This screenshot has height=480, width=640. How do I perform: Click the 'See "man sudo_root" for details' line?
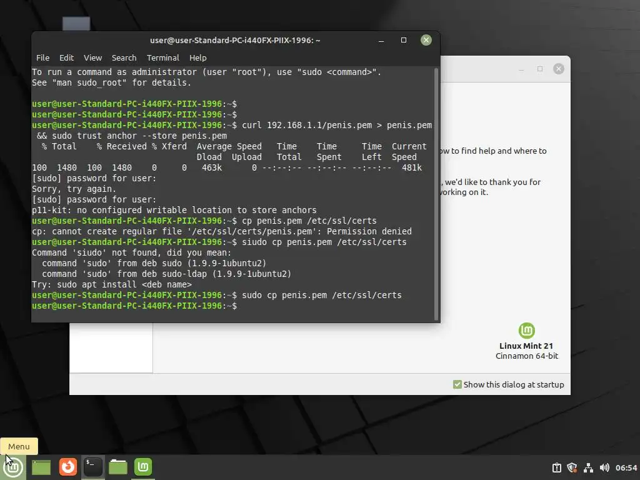coord(111,82)
